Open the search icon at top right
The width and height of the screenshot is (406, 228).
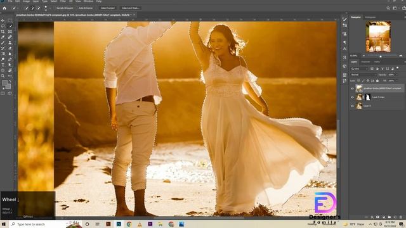coord(388,8)
